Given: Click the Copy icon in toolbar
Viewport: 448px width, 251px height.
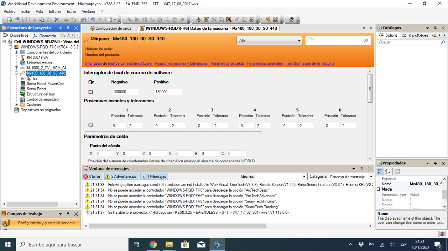Looking at the screenshot, I should [x=42, y=20].
